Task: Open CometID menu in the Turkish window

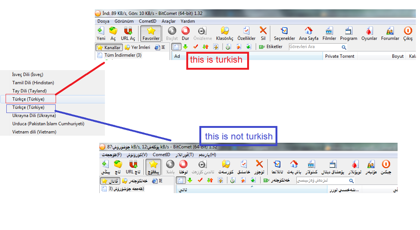Action: (x=147, y=21)
